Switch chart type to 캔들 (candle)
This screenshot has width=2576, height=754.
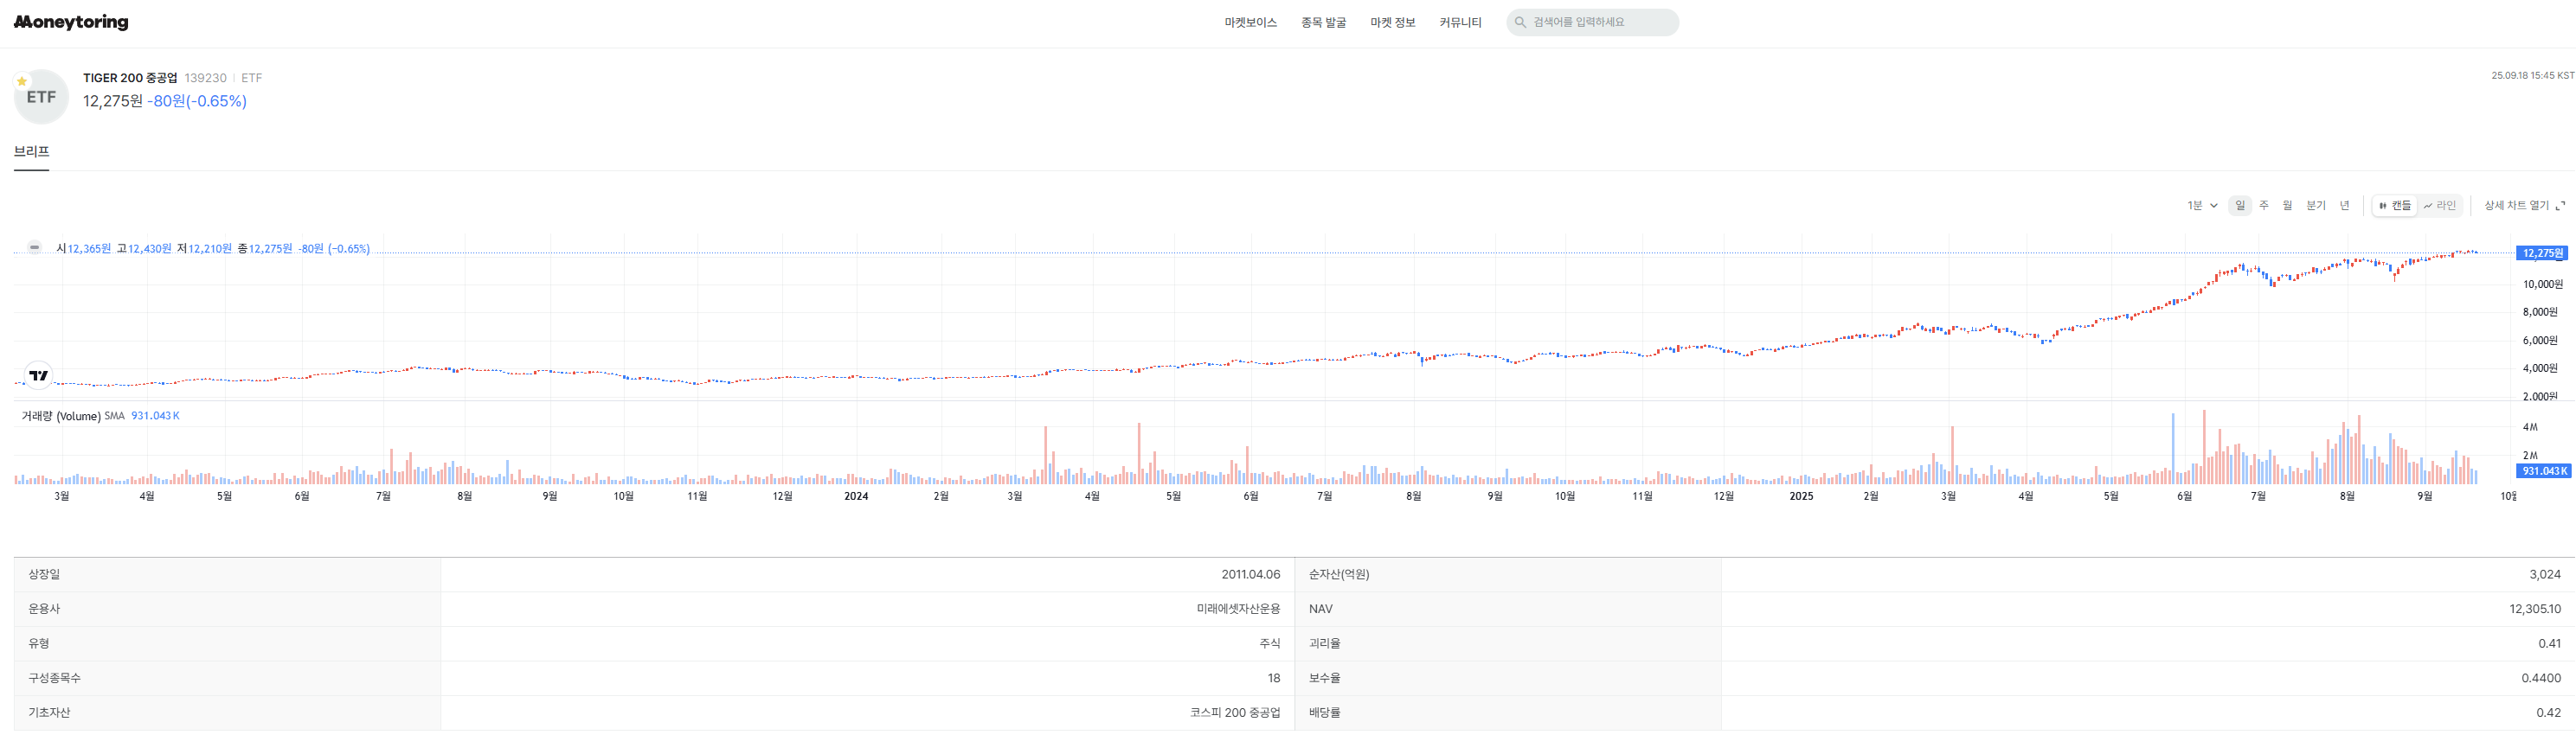click(2395, 206)
